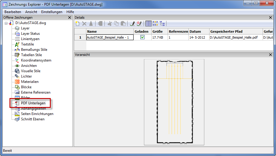
Task: Click the AutoSTAGE_Beispiel_Halle - 1 name field
Action: click(x=110, y=37)
